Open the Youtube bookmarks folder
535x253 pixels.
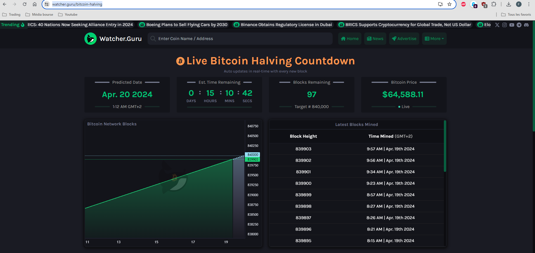click(x=68, y=15)
